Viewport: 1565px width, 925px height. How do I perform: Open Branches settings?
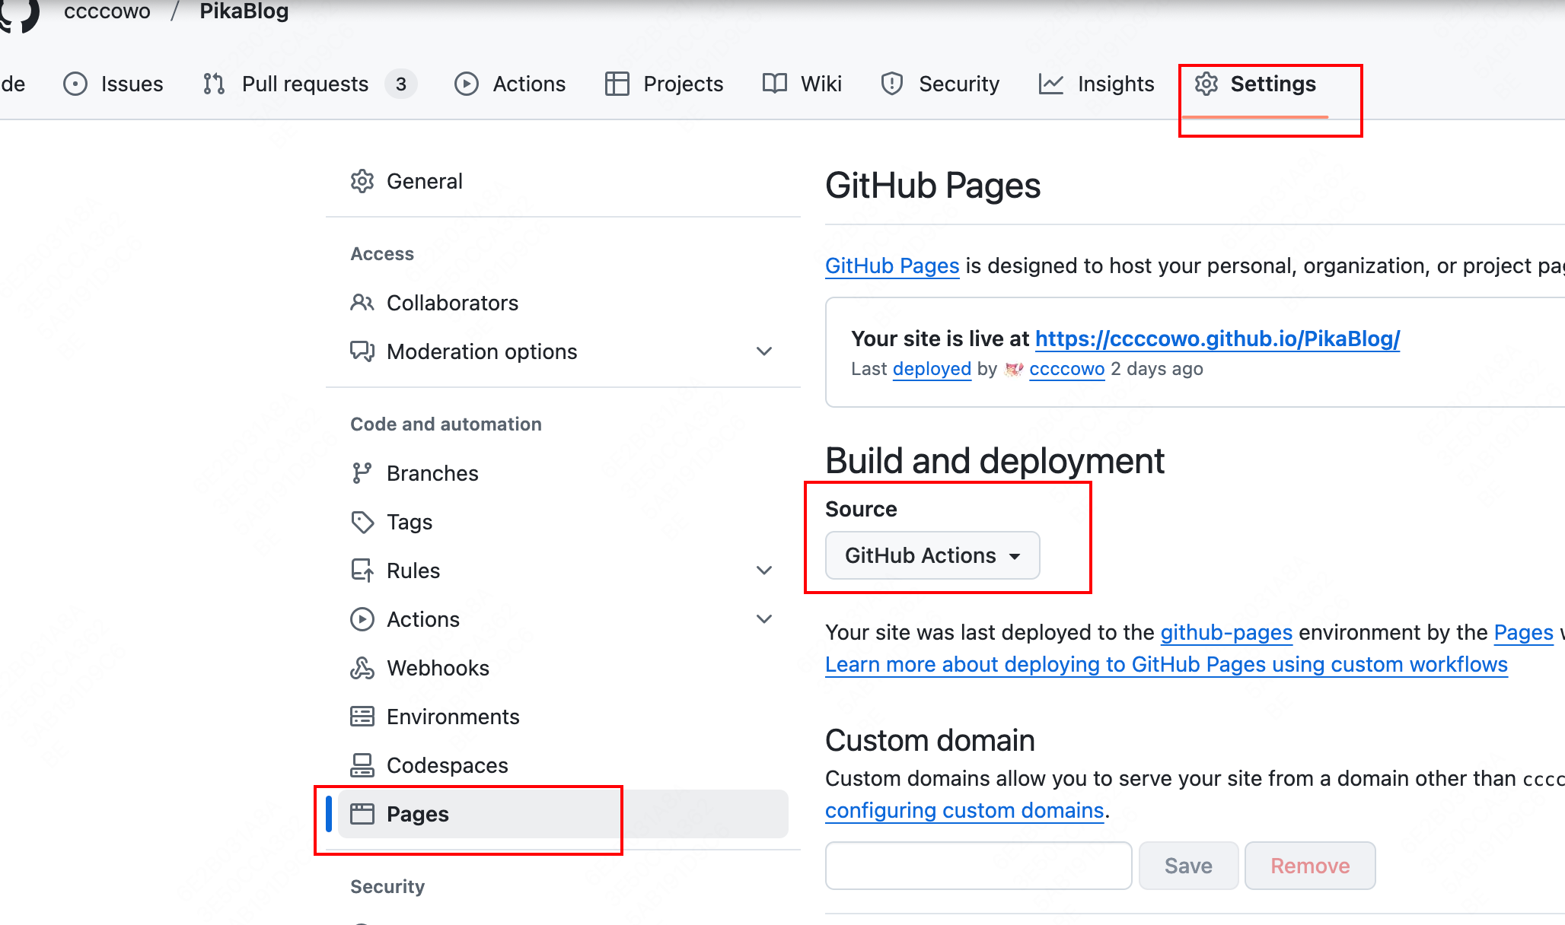point(563,473)
